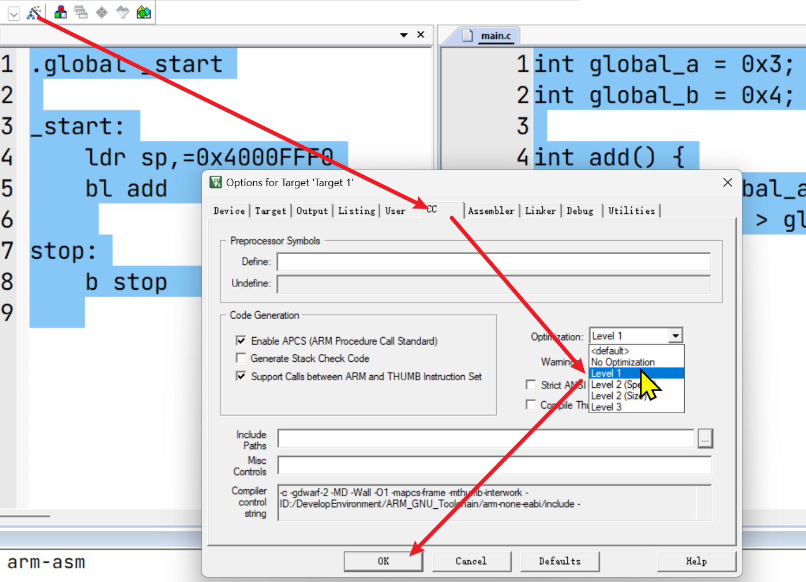Switch to the Debug tab
Viewport: 806px width, 582px height.
pyautogui.click(x=580, y=211)
